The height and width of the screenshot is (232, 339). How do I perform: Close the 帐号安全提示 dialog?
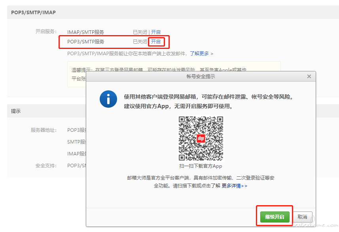(x=309, y=76)
